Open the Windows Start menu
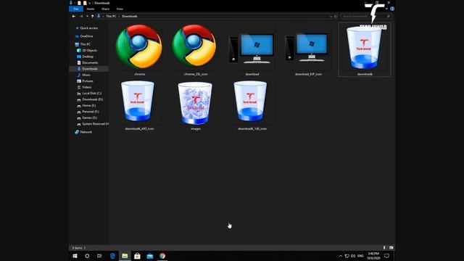This screenshot has width=464, height=261. (x=75, y=256)
